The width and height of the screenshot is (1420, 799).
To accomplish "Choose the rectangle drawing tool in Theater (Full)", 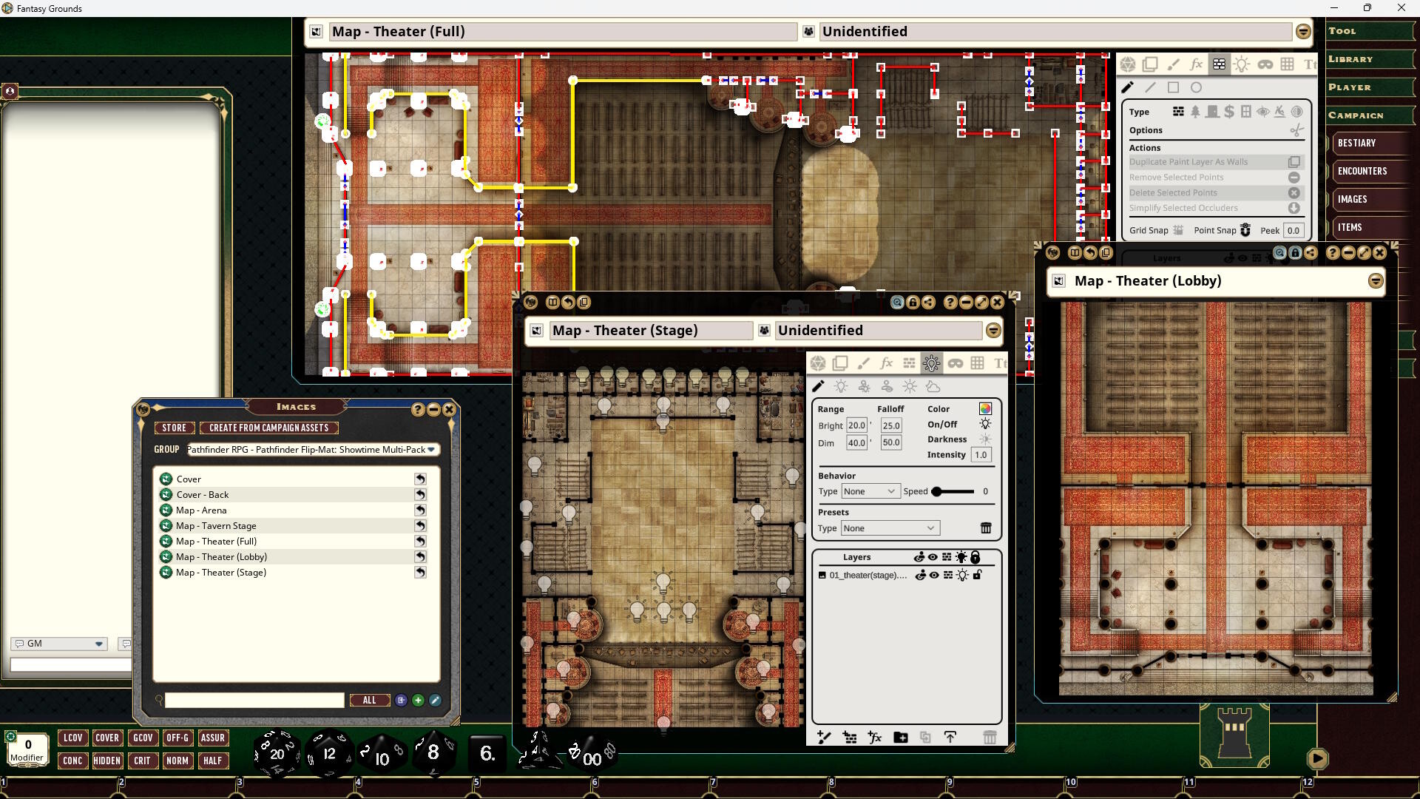I will 1173,87.
